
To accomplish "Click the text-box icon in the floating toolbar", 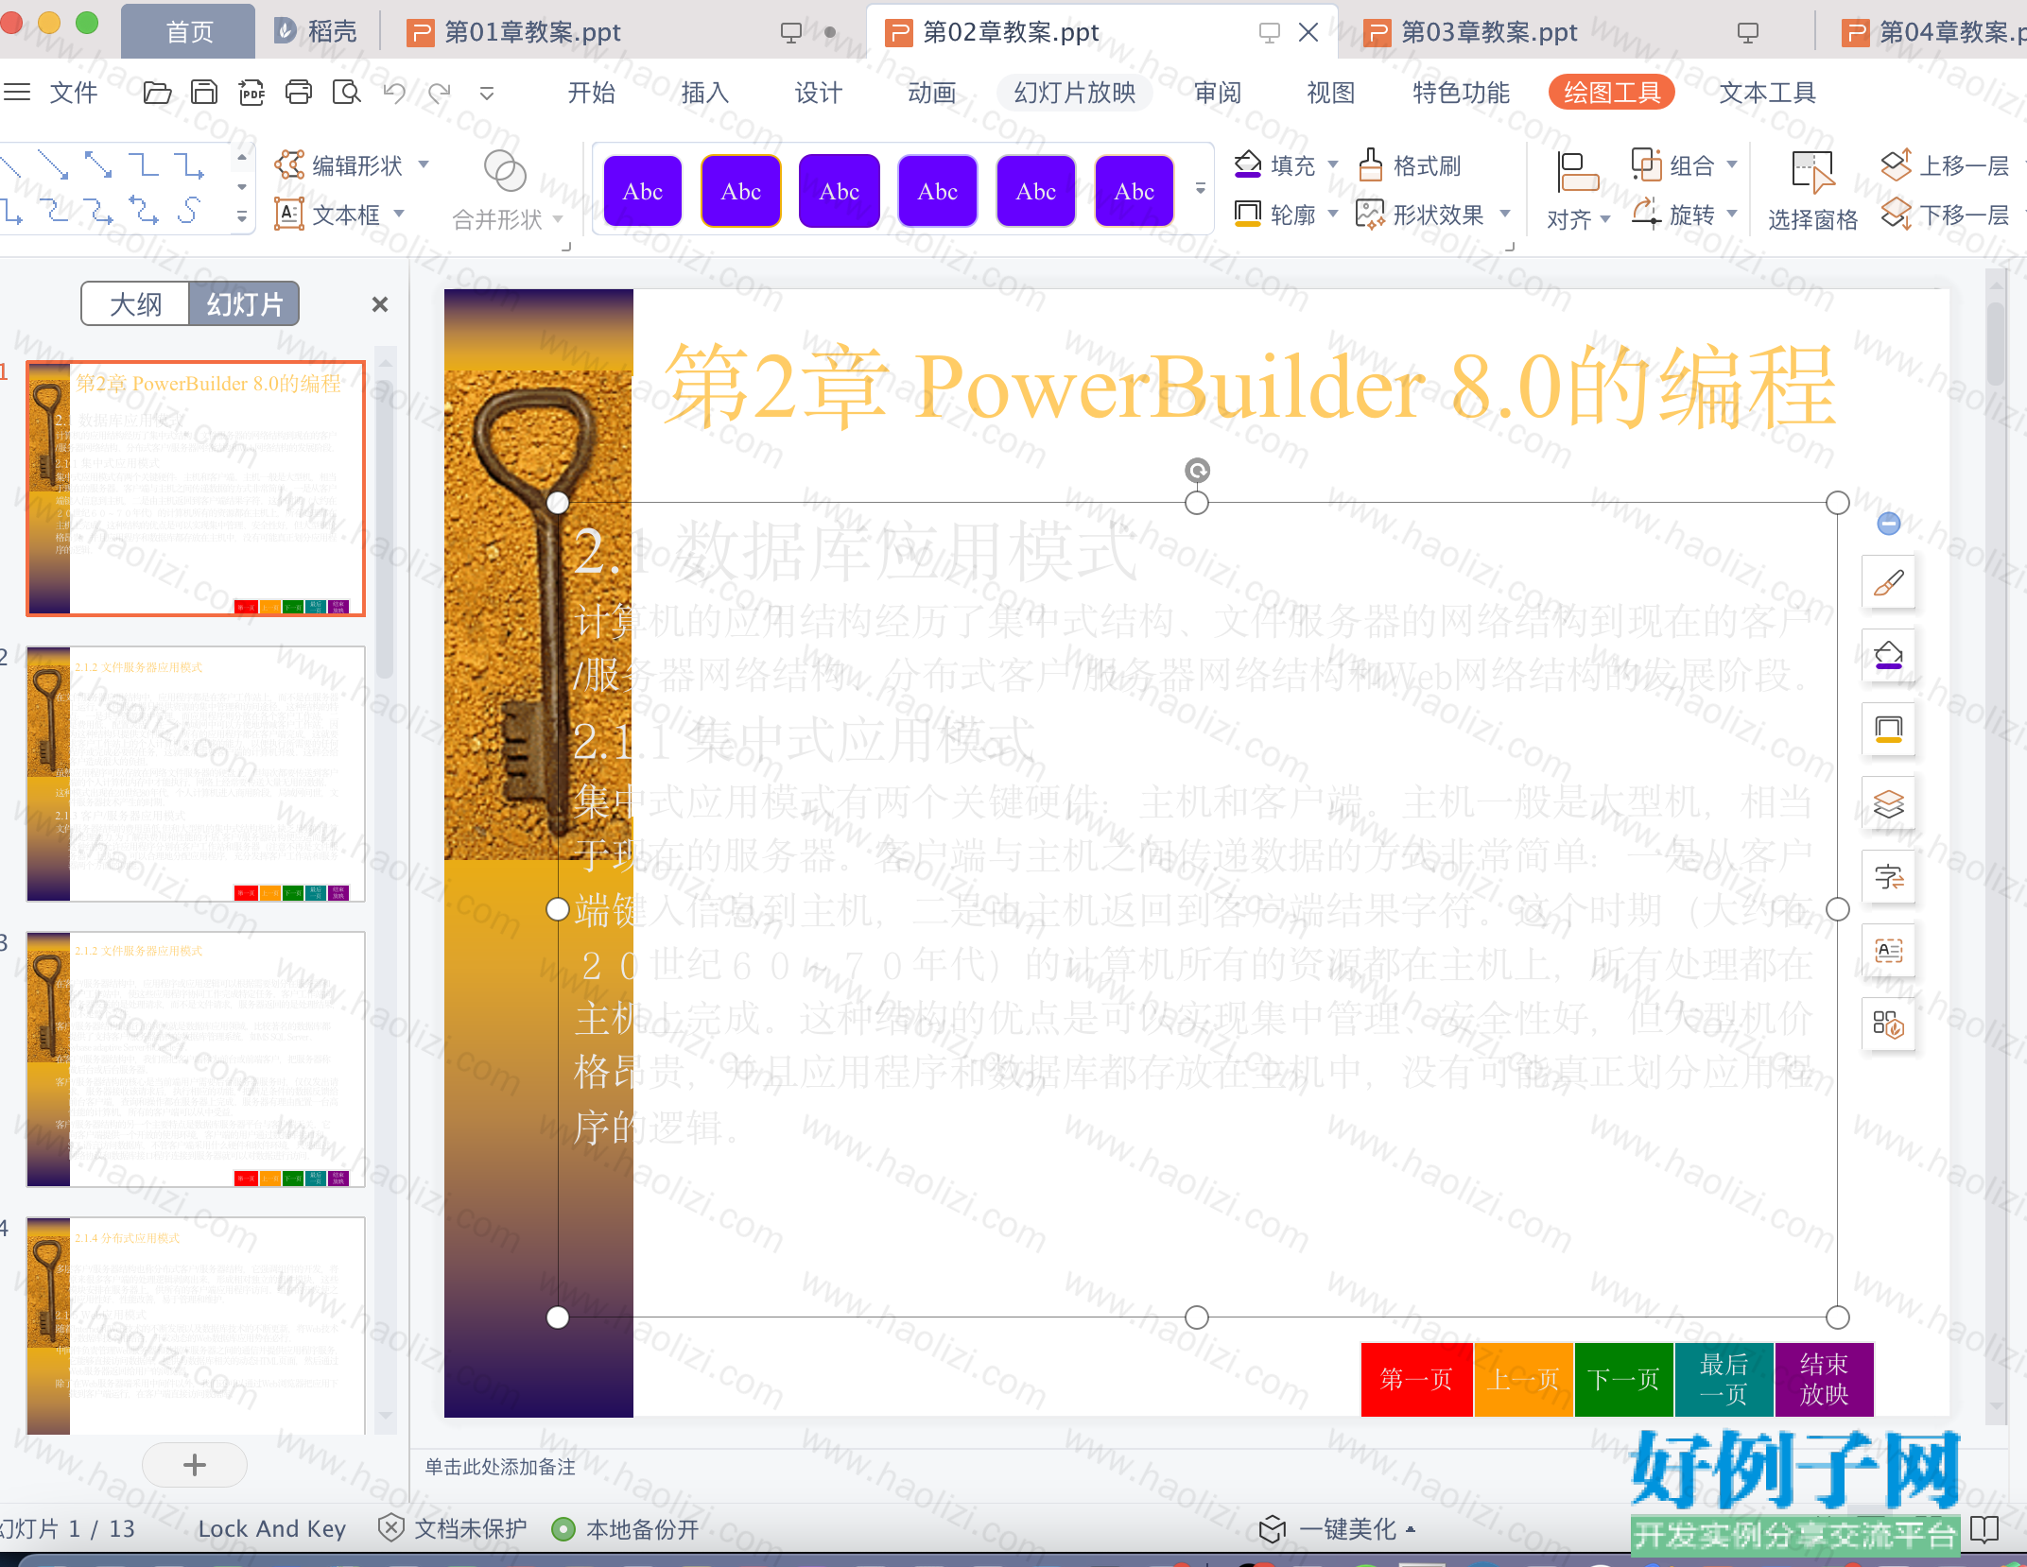I will point(1888,951).
